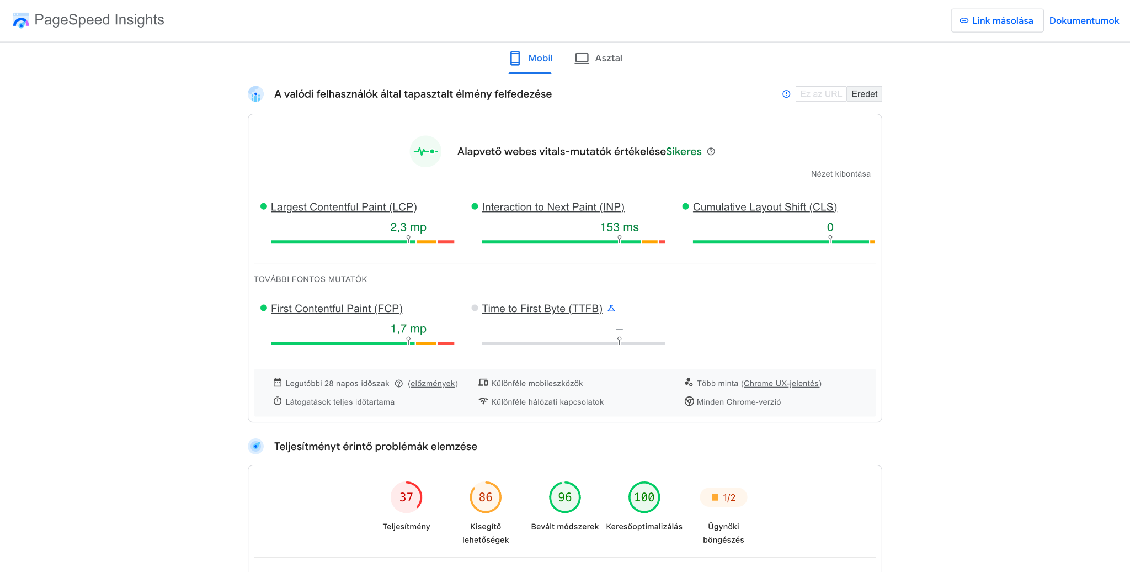Switch to the Asztal tab
The image size is (1130, 572).
598,58
